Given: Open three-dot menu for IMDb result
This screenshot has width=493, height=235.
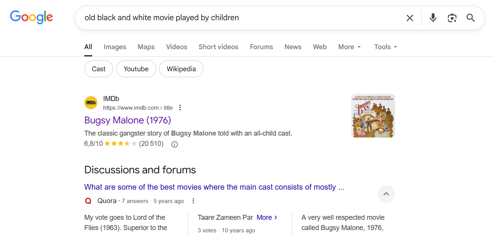Looking at the screenshot, I should 180,108.
